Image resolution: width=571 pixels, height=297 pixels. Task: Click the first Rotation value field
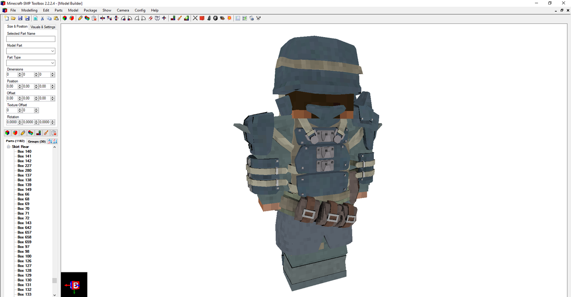click(x=12, y=122)
